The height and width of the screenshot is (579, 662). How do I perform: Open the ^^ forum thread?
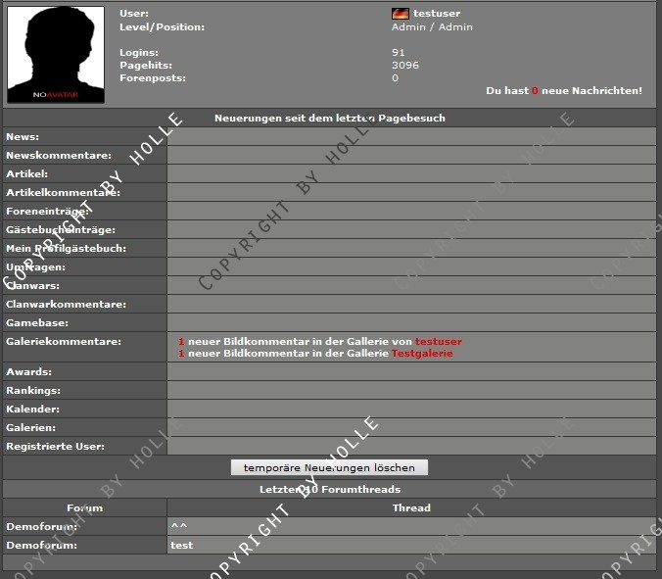click(x=178, y=527)
